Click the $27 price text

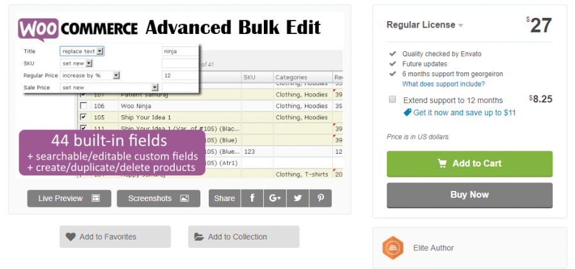click(x=539, y=26)
